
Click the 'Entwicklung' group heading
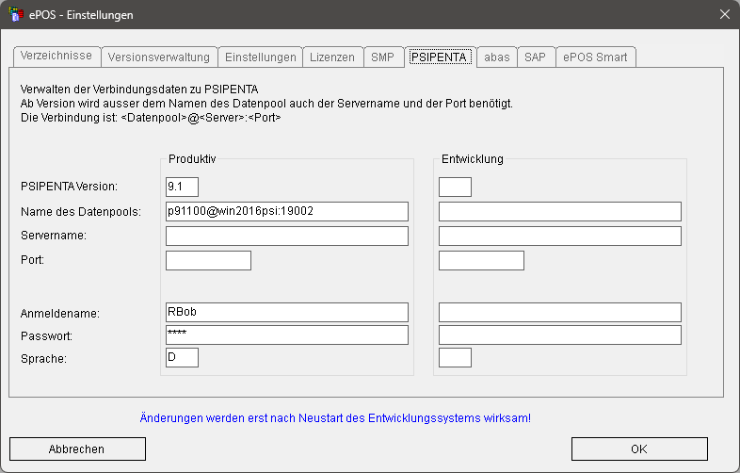point(473,159)
